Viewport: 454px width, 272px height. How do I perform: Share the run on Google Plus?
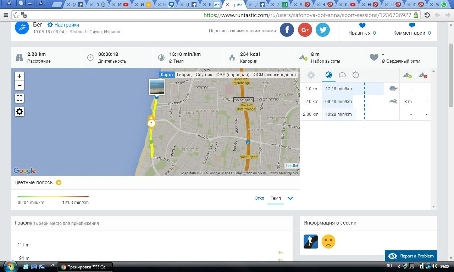click(x=305, y=30)
